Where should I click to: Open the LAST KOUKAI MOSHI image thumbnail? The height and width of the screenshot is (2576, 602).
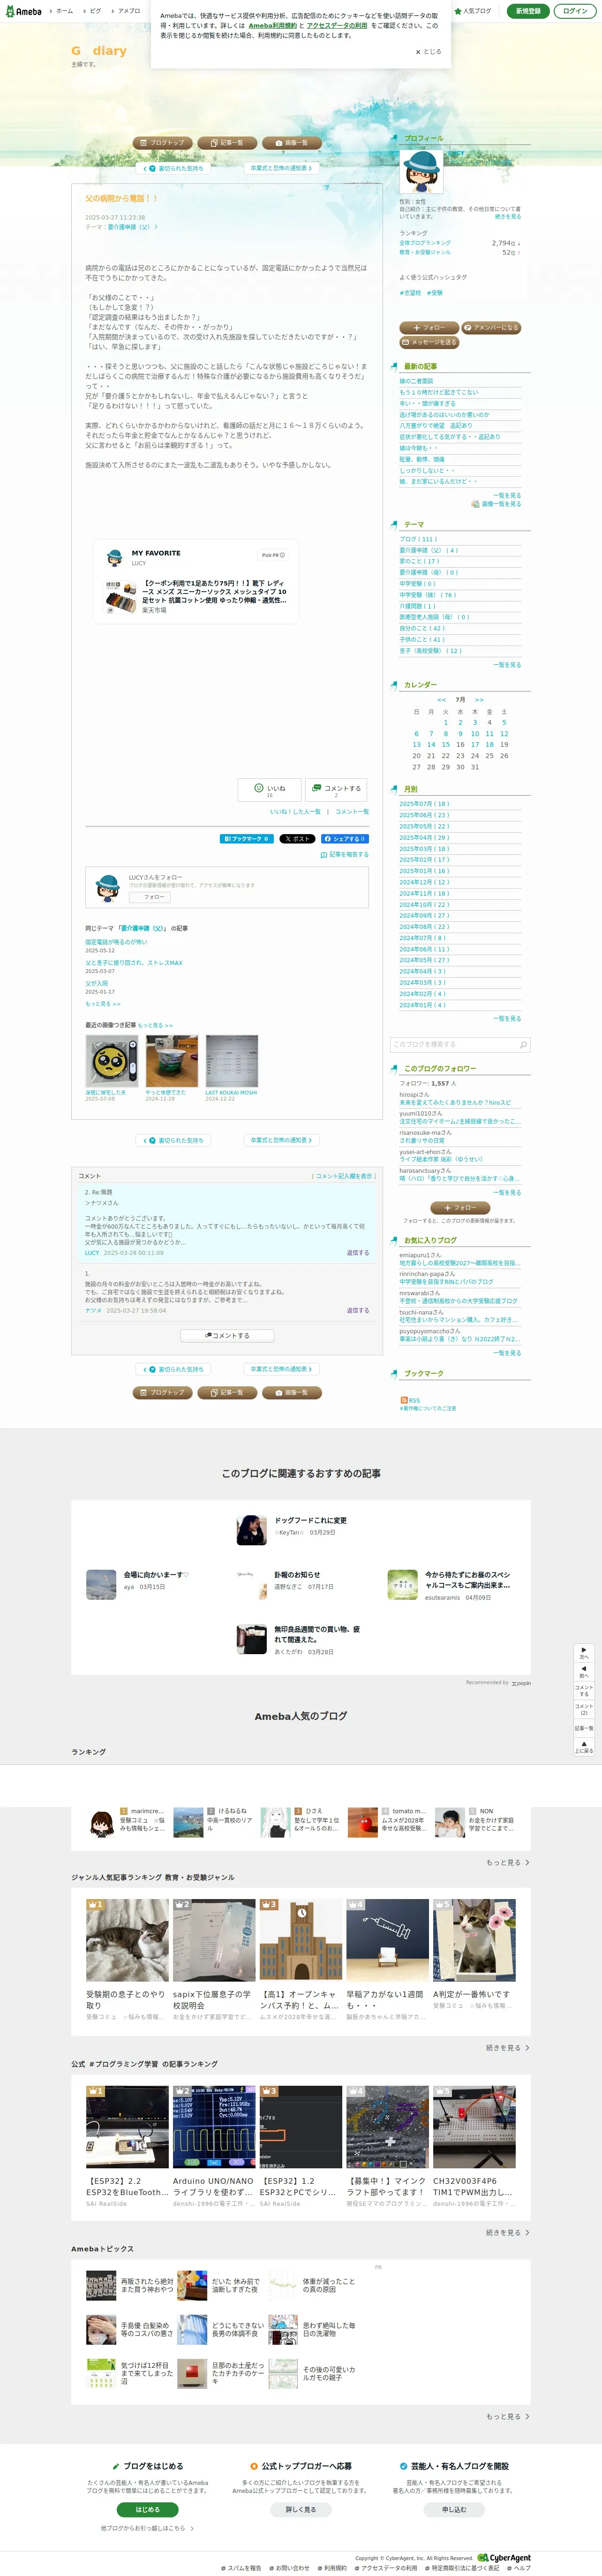pos(232,1061)
